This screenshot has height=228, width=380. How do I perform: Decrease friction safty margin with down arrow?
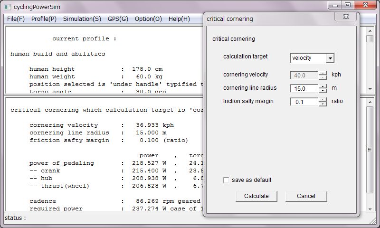pos(323,104)
